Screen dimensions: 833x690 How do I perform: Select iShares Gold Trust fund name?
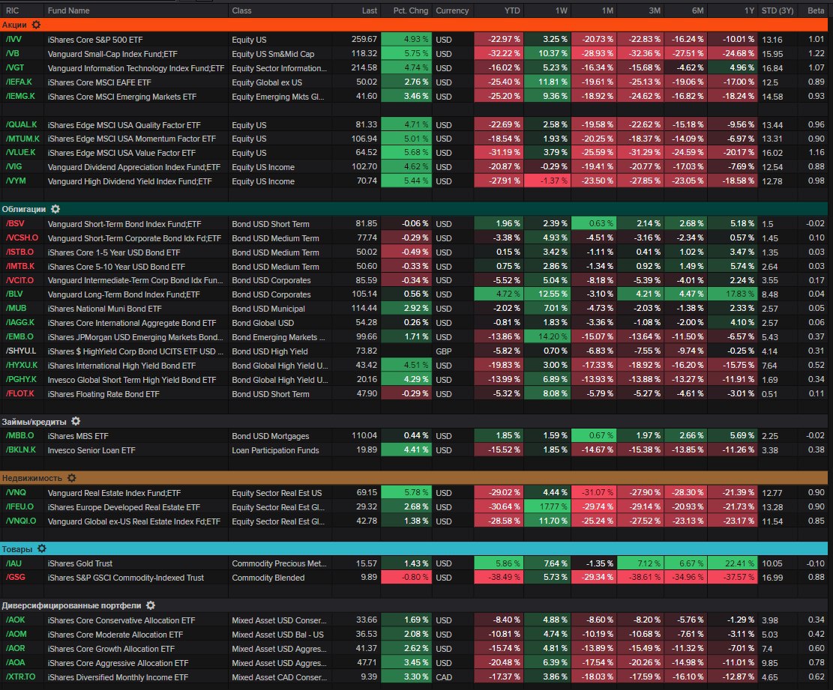79,563
